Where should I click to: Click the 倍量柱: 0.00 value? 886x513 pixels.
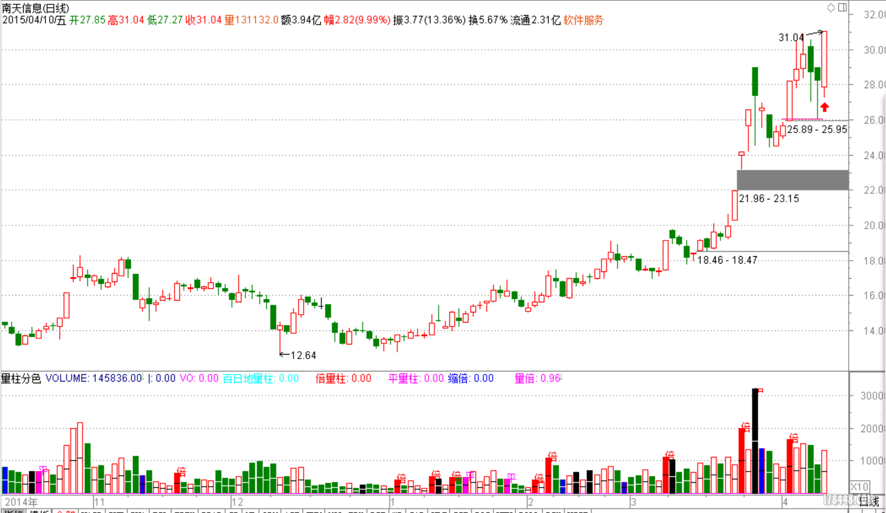(343, 378)
